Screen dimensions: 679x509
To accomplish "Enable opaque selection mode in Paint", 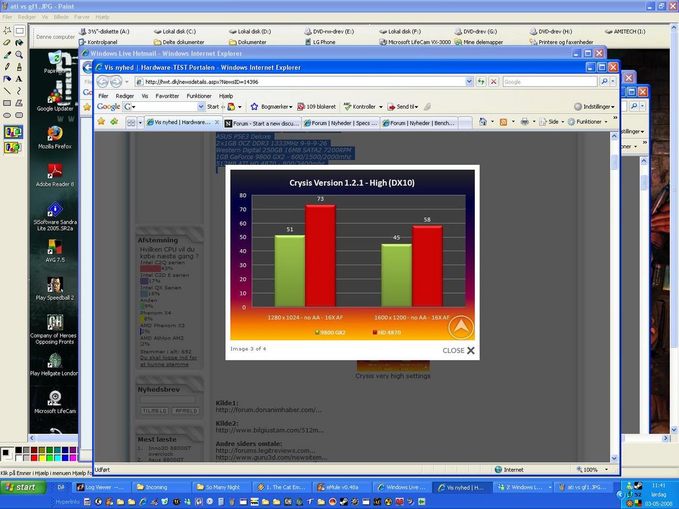I will pyautogui.click(x=13, y=133).
